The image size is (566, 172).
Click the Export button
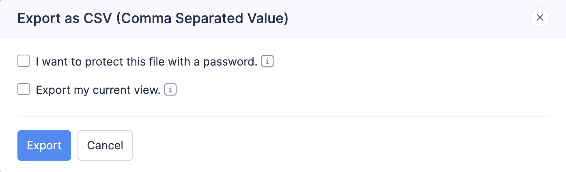click(x=44, y=145)
